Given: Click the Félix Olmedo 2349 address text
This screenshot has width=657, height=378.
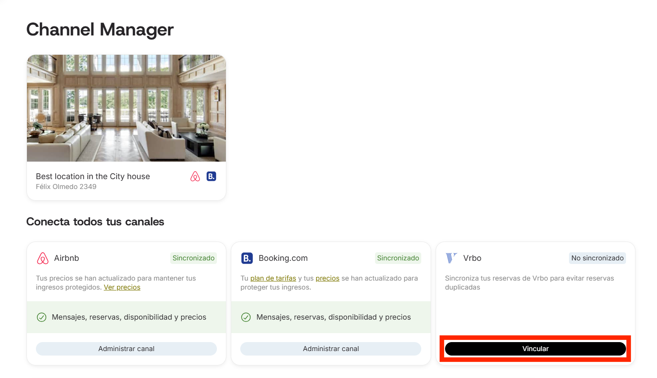Looking at the screenshot, I should click(66, 187).
